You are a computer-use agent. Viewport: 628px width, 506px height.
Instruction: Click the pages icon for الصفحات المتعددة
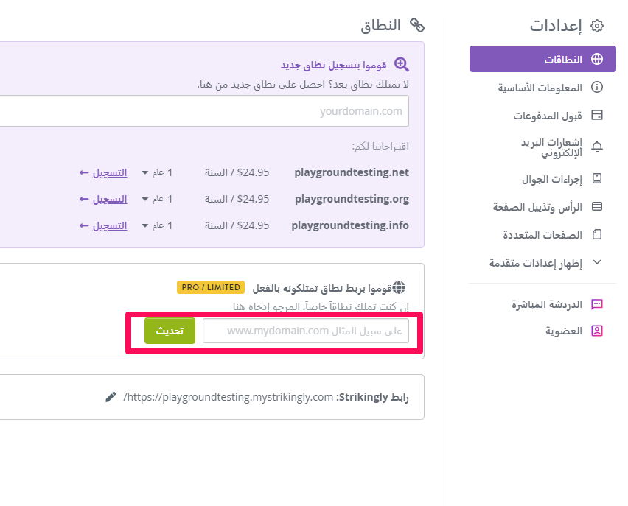pos(597,234)
